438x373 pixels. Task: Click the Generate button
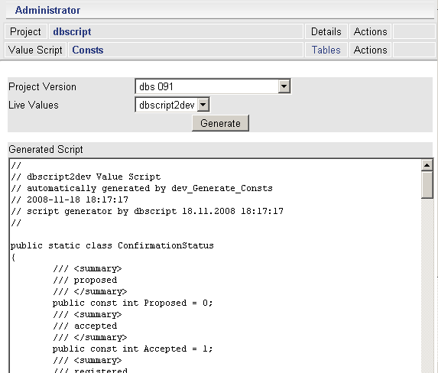220,123
